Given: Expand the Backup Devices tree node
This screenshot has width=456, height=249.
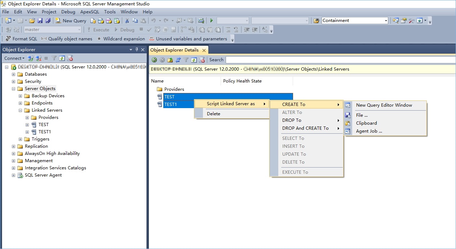Looking at the screenshot, I should point(21,96).
